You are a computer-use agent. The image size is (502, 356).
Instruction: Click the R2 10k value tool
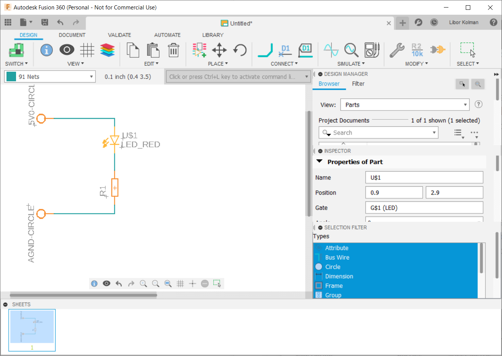pos(417,50)
